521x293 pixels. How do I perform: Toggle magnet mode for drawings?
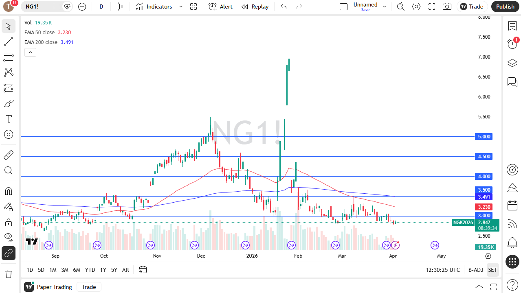(x=8, y=191)
